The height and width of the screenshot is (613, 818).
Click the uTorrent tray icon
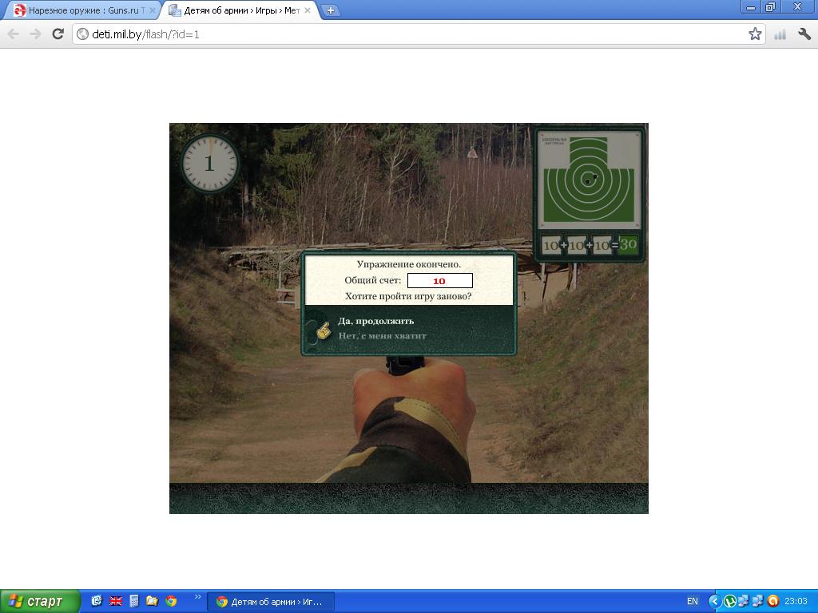pyautogui.click(x=729, y=602)
